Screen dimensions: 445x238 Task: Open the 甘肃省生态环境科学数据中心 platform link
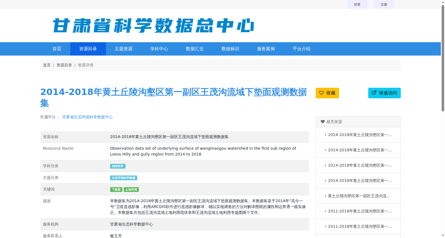coord(87,117)
